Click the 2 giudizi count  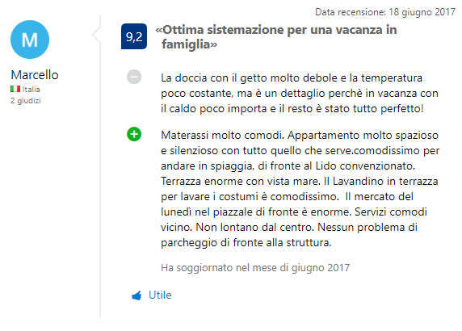pos(26,101)
